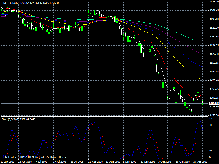Click the 23 Jun 2008 date label

(x=25, y=162)
